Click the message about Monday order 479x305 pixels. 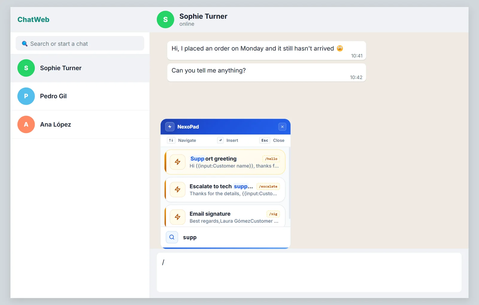[x=266, y=50]
